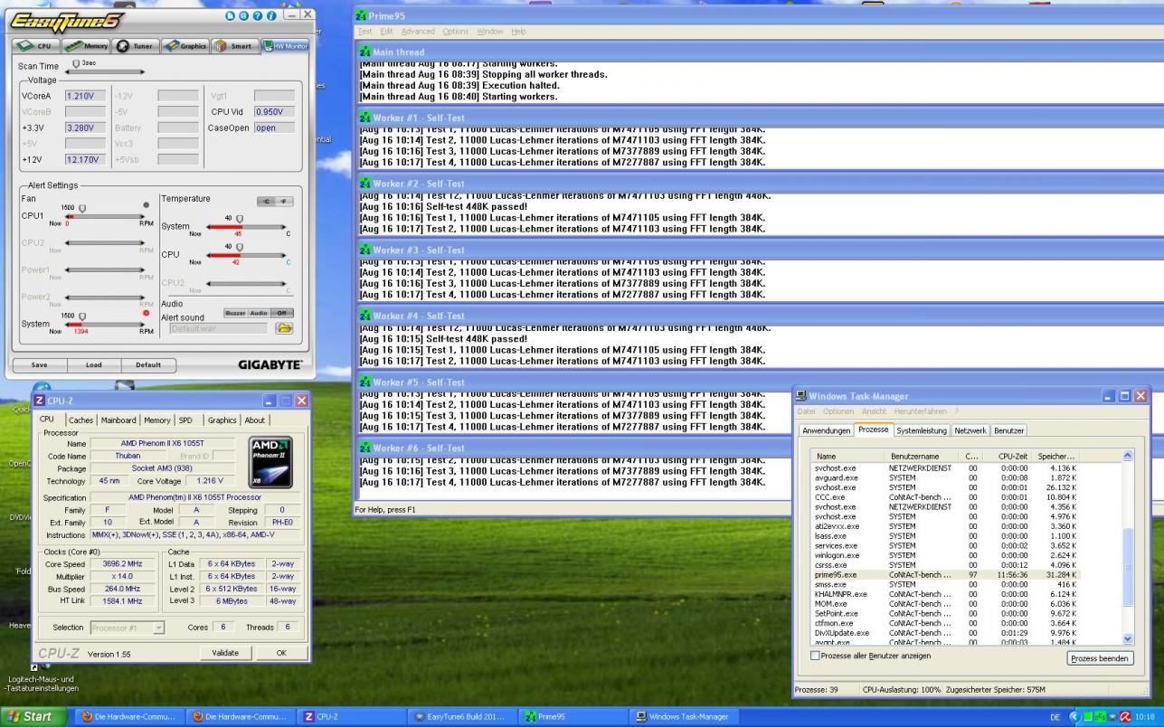Open the Options menu in Prime95
This screenshot has width=1164, height=727.
[455, 32]
